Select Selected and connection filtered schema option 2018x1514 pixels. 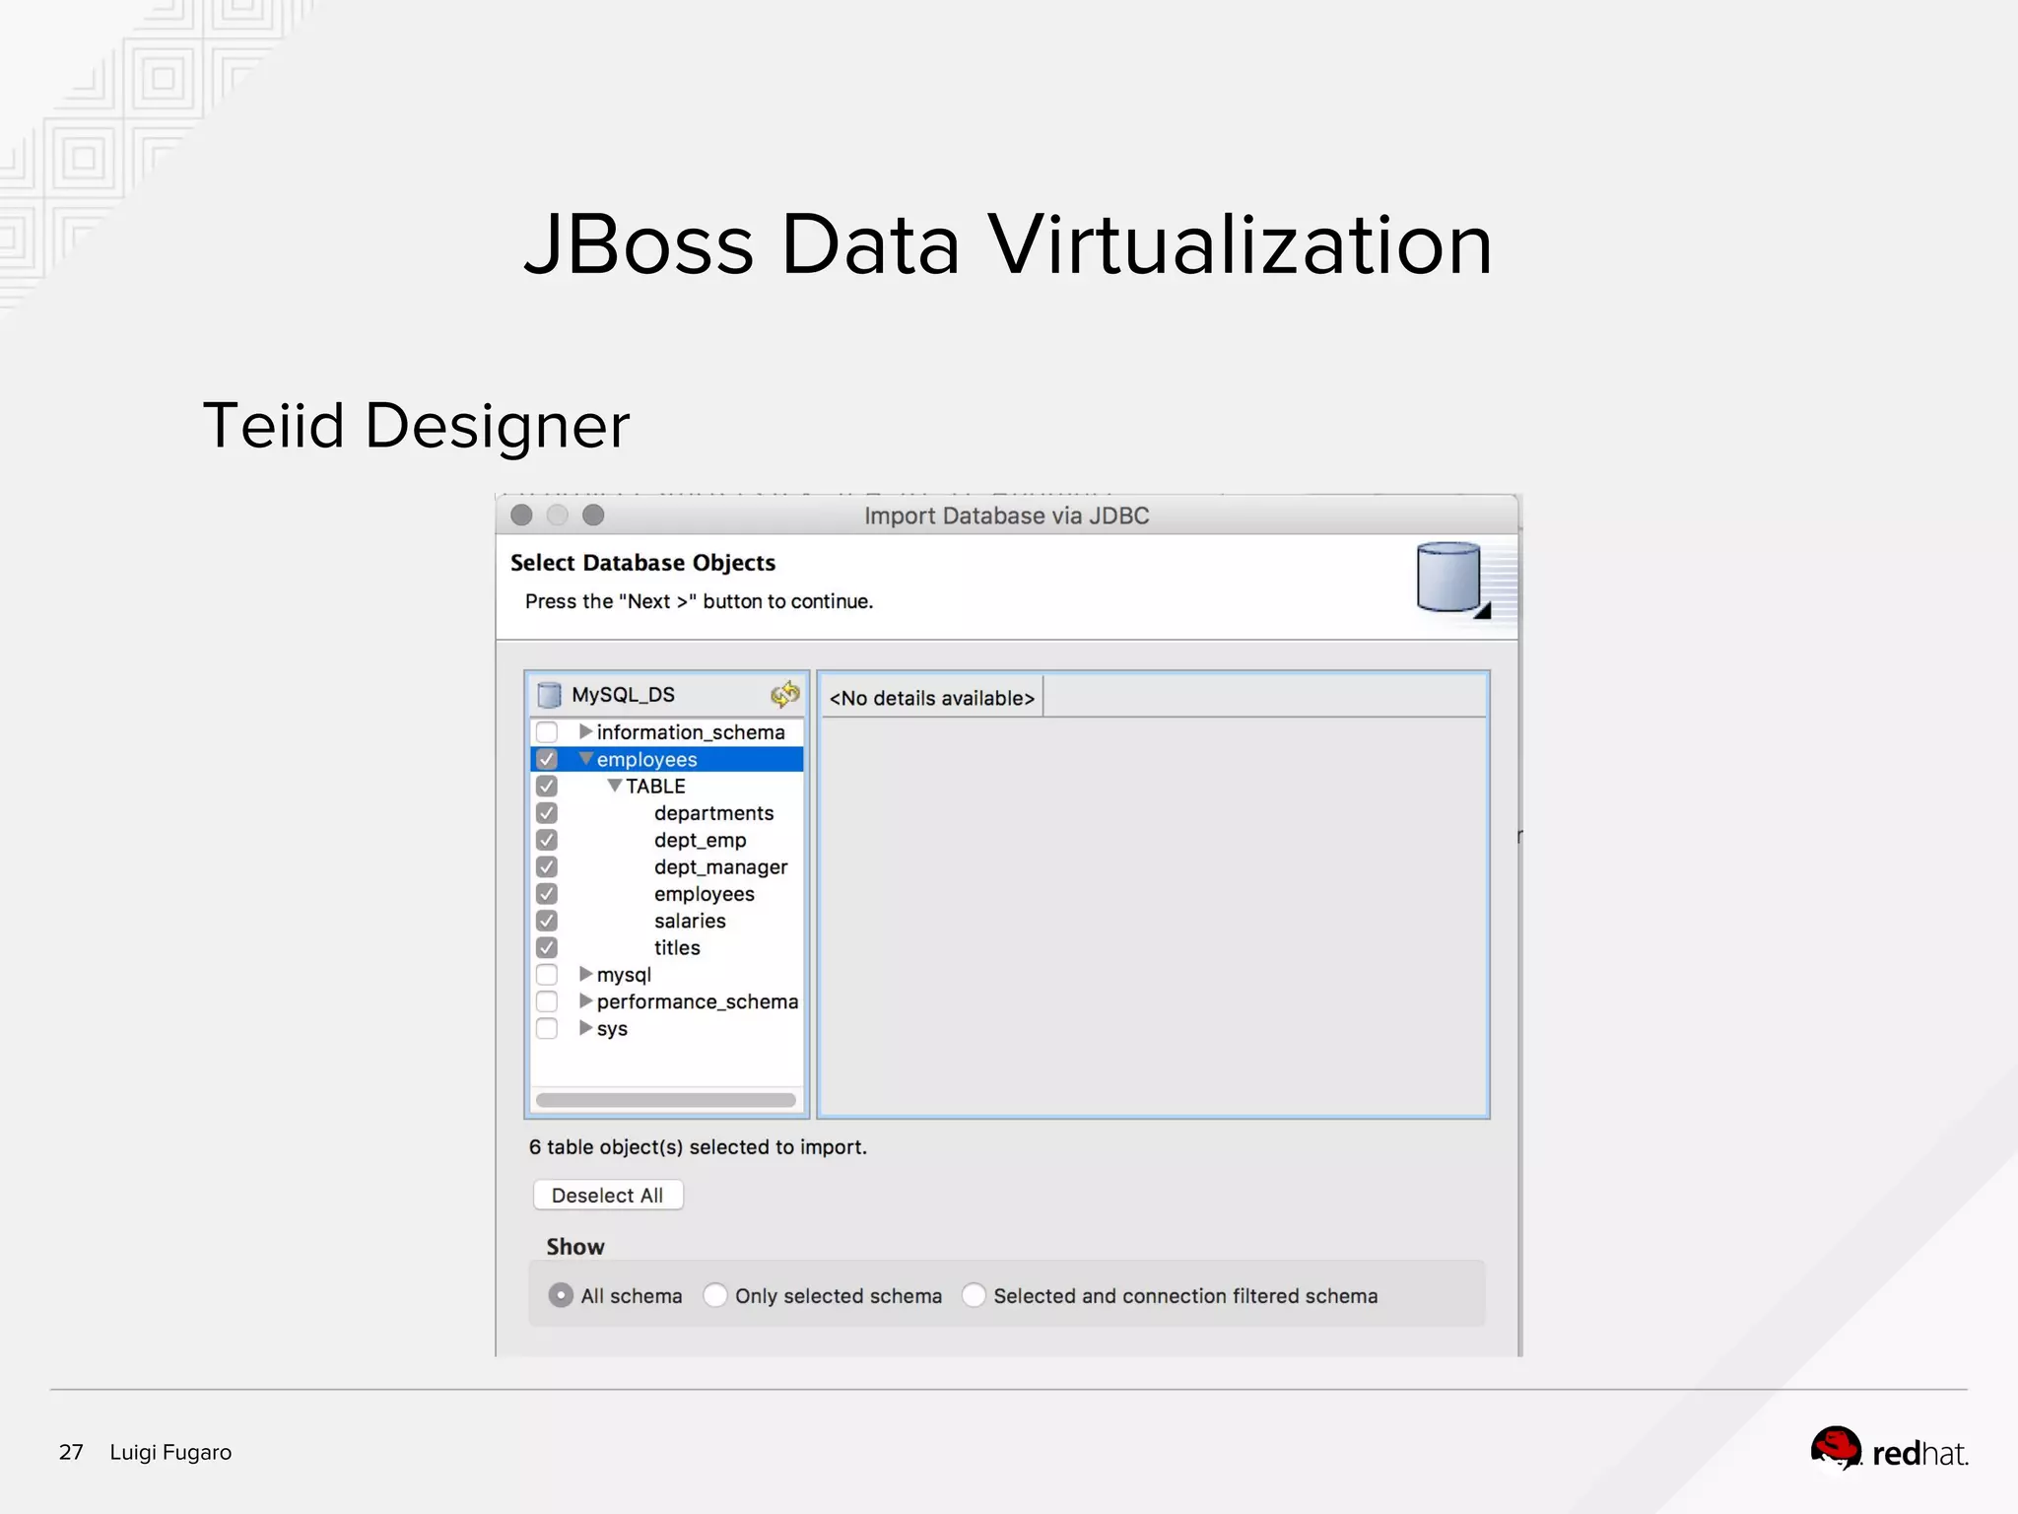point(974,1295)
